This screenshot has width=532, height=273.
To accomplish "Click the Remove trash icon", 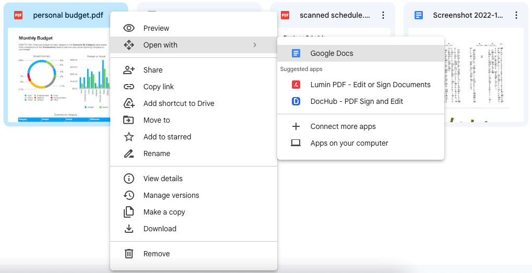I will pyautogui.click(x=129, y=254).
